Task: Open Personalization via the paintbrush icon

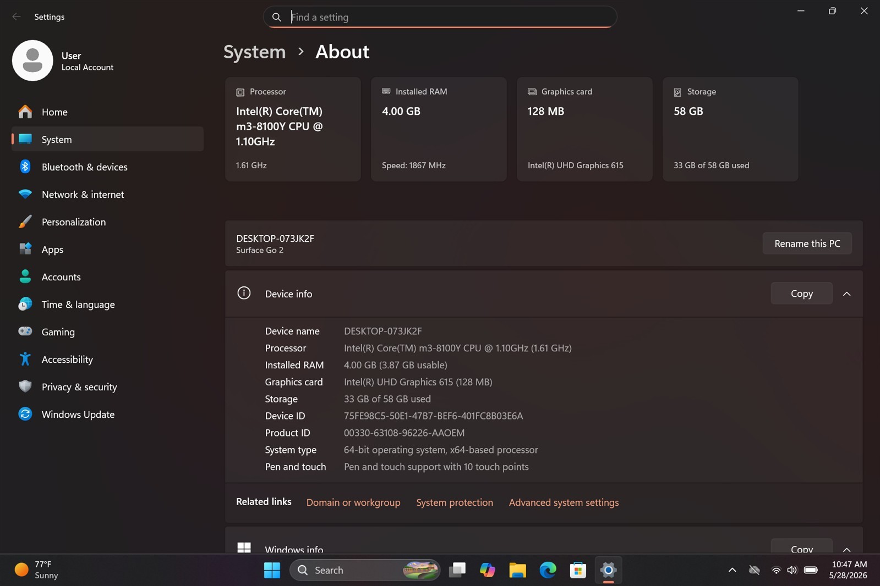Action: 25,222
